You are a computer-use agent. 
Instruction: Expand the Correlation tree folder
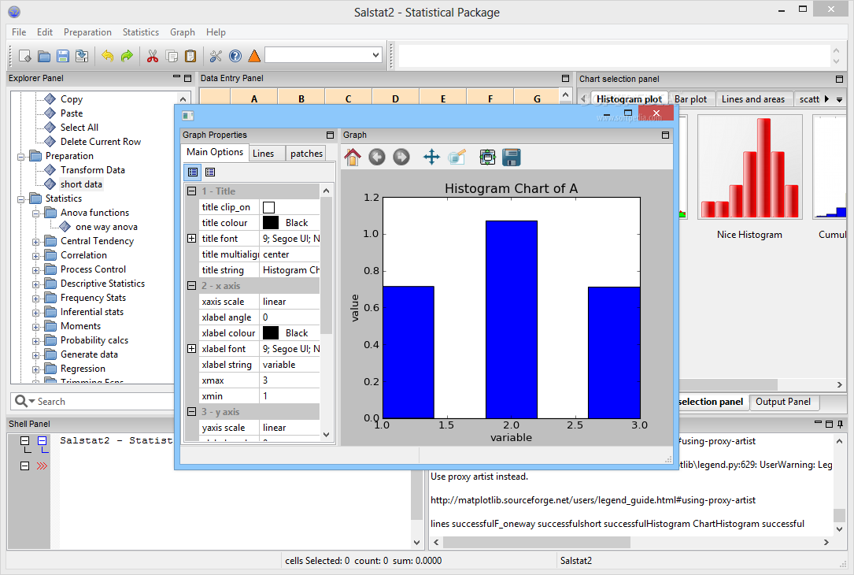35,256
